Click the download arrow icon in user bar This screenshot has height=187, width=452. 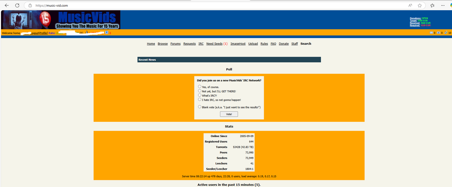87,33
